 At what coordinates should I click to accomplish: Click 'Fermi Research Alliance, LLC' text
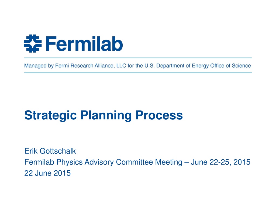point(91,66)
